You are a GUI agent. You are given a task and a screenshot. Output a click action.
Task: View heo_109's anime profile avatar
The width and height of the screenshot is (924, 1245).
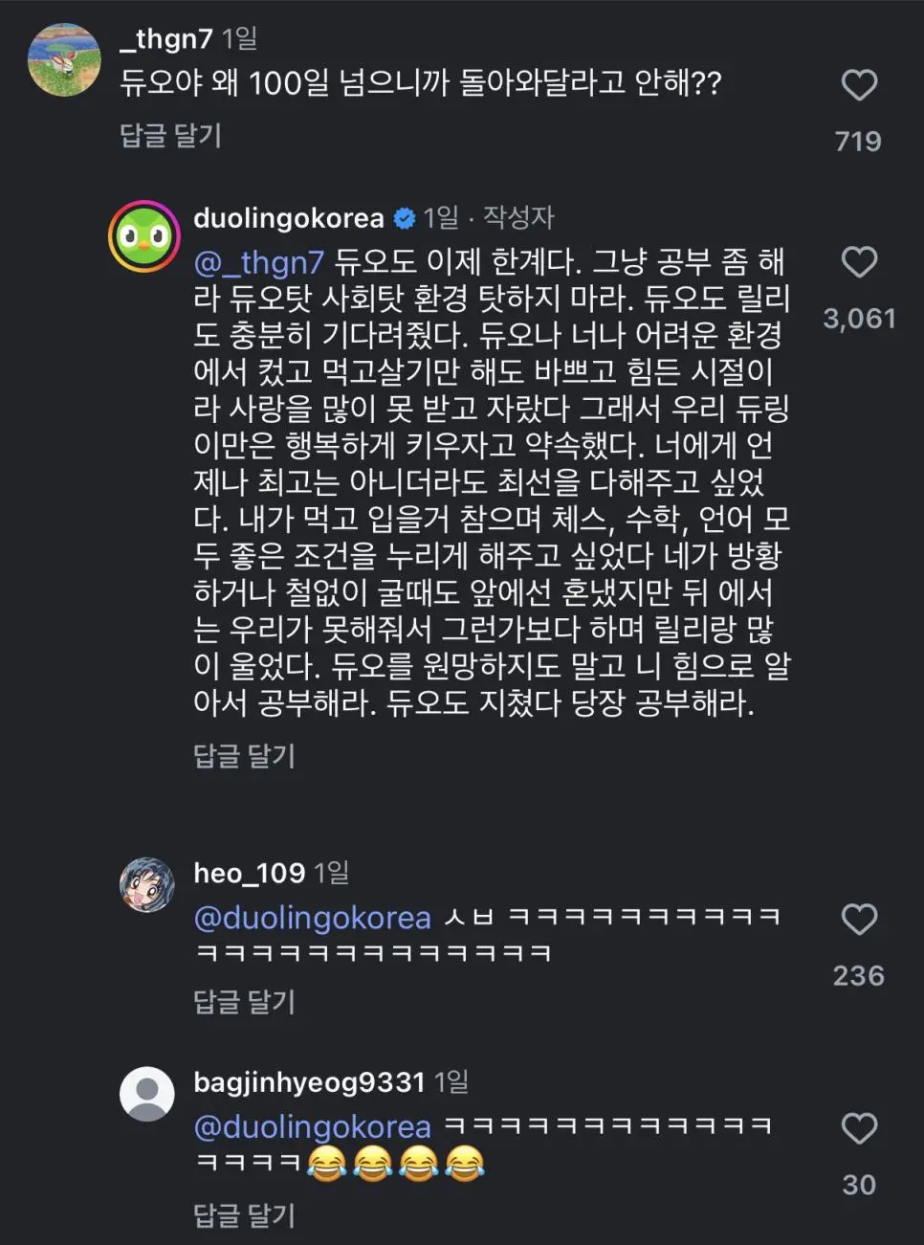[x=146, y=884]
